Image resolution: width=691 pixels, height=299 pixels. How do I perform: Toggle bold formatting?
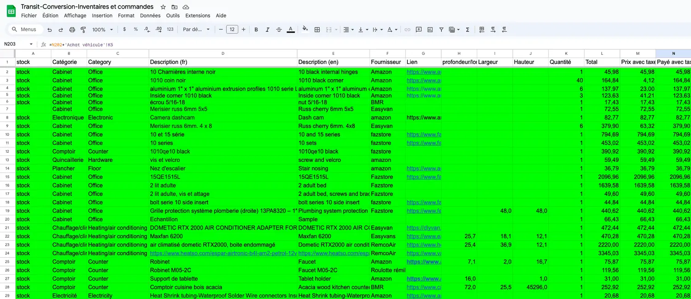tap(256, 29)
